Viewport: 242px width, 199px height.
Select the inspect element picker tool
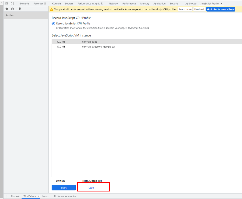pyautogui.click(x=7, y=3)
